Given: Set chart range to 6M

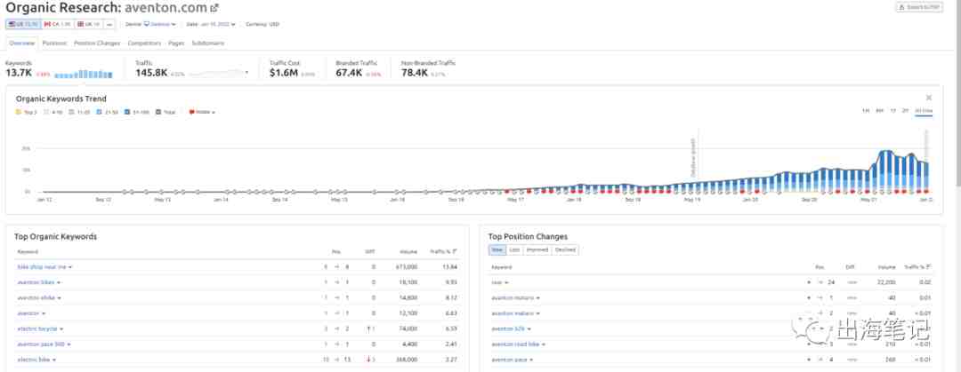Looking at the screenshot, I should pos(879,111).
